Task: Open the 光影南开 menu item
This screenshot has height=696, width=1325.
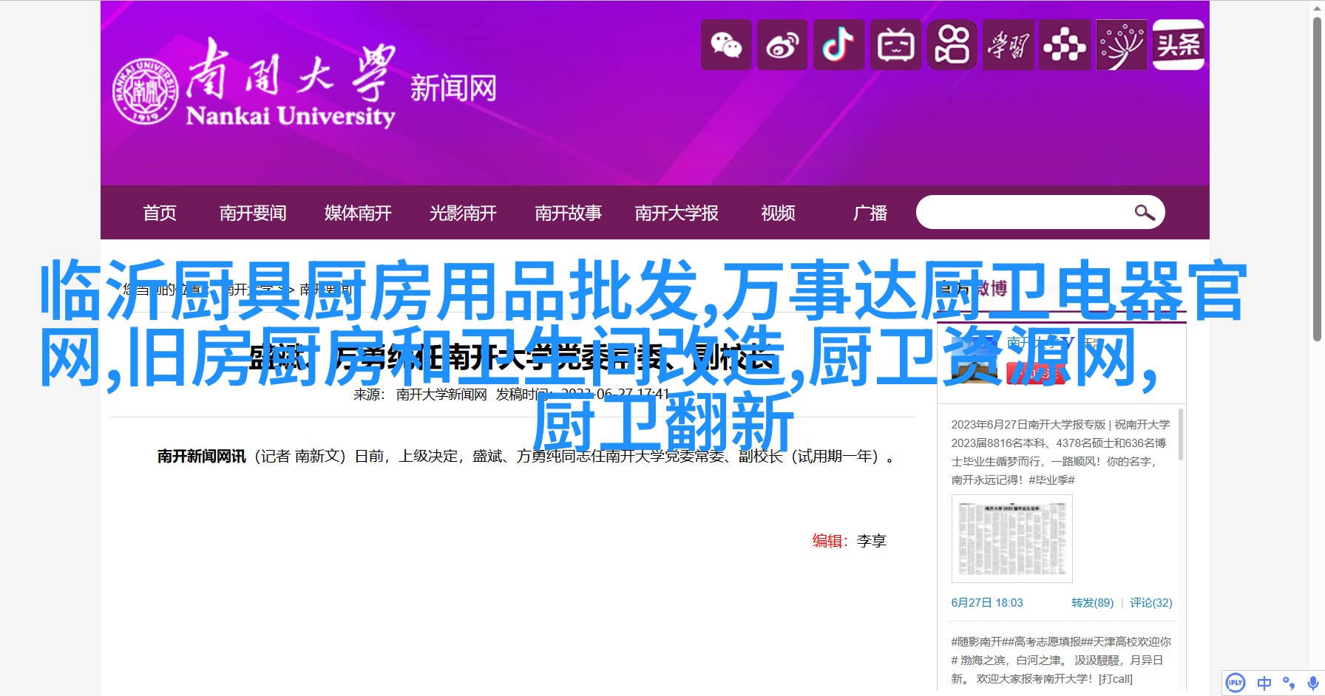Action: tap(463, 213)
